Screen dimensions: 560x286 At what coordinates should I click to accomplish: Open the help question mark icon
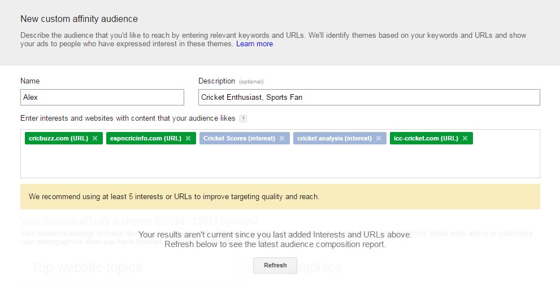pos(243,119)
